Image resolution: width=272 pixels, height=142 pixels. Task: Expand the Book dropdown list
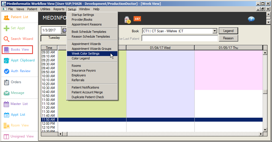tap(215, 31)
